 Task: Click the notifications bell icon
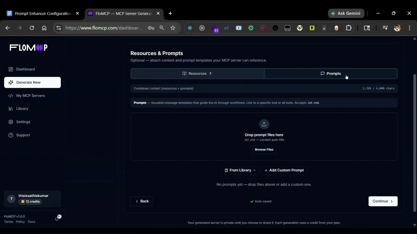[x=57, y=219]
